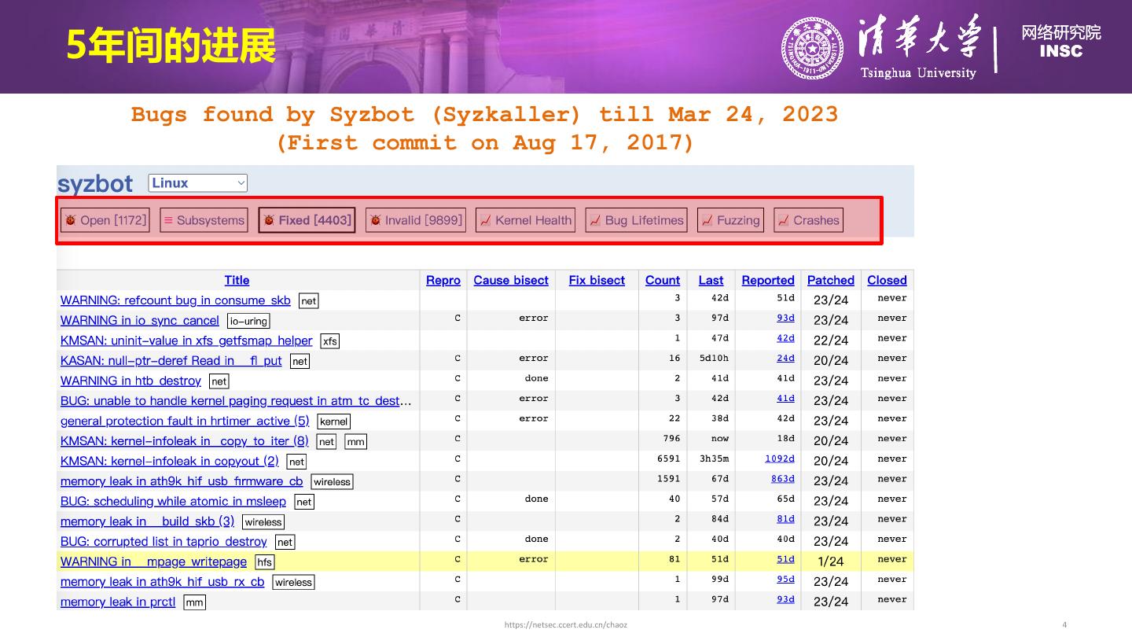
Task: Click the bug icon on Invalid tab
Action: click(x=376, y=221)
